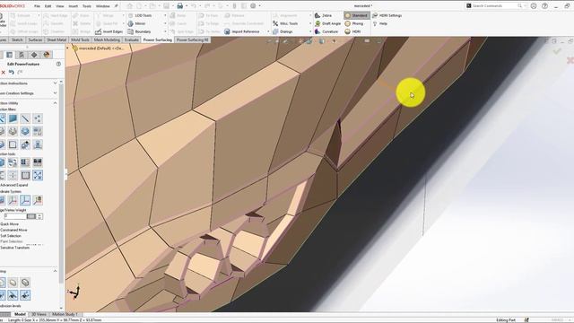The width and height of the screenshot is (574, 323).
Task: Switch to the Sheet Metal tab
Action: pyautogui.click(x=57, y=39)
